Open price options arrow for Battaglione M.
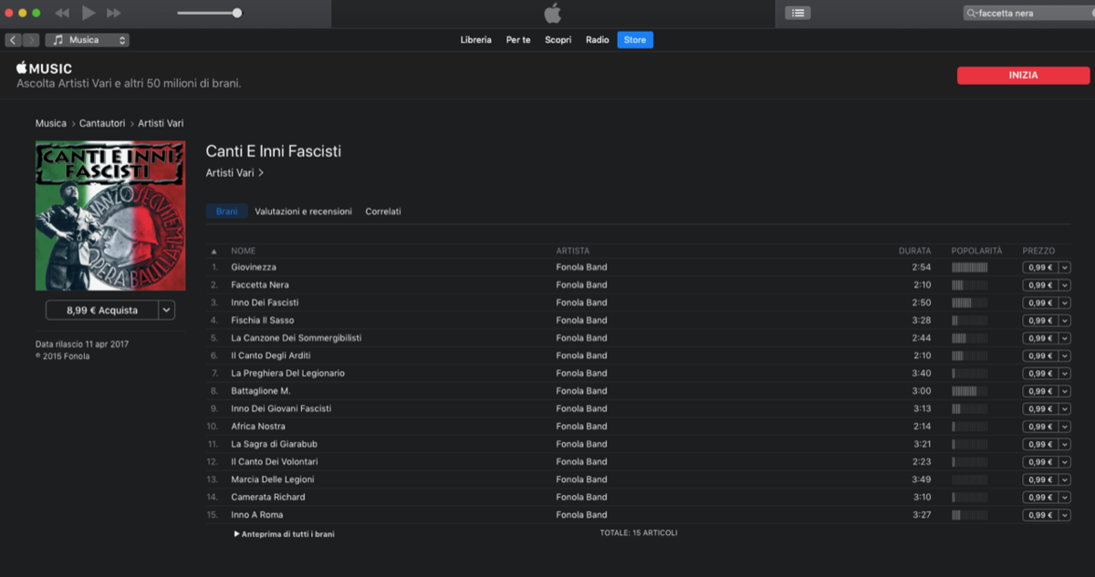 point(1065,391)
